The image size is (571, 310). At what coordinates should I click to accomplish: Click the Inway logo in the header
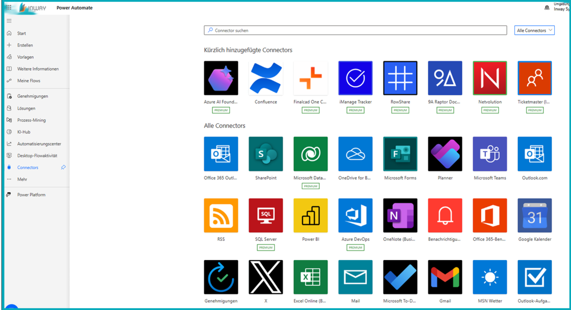tap(33, 8)
